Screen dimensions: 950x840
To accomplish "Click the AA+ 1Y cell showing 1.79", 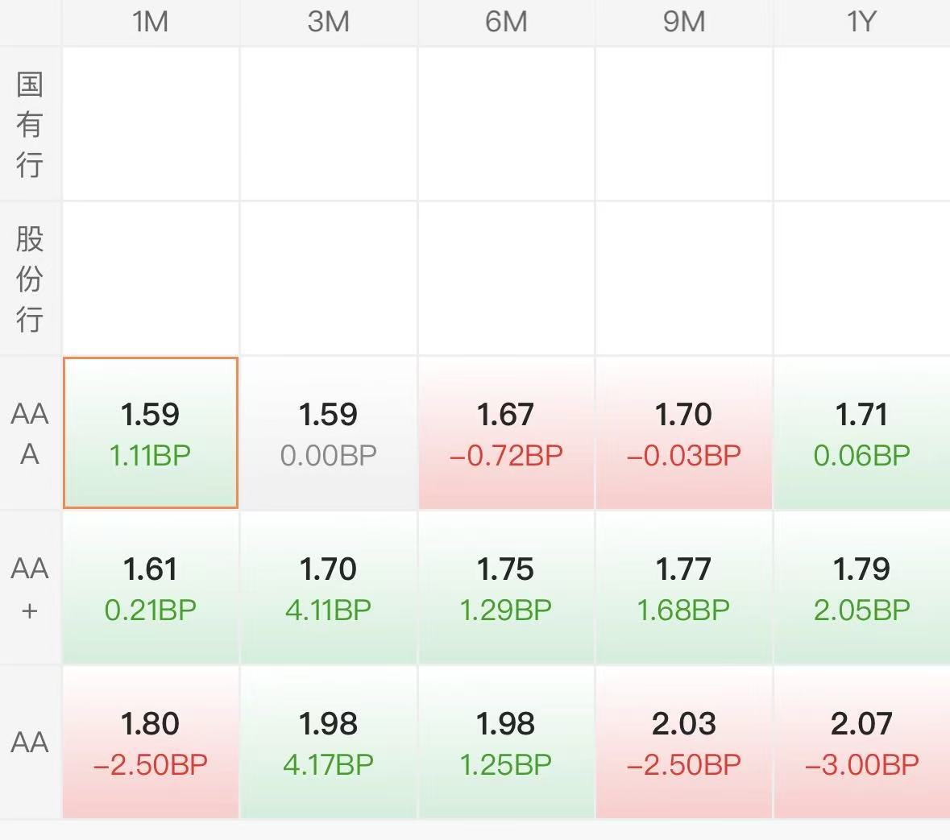I will 861,588.
